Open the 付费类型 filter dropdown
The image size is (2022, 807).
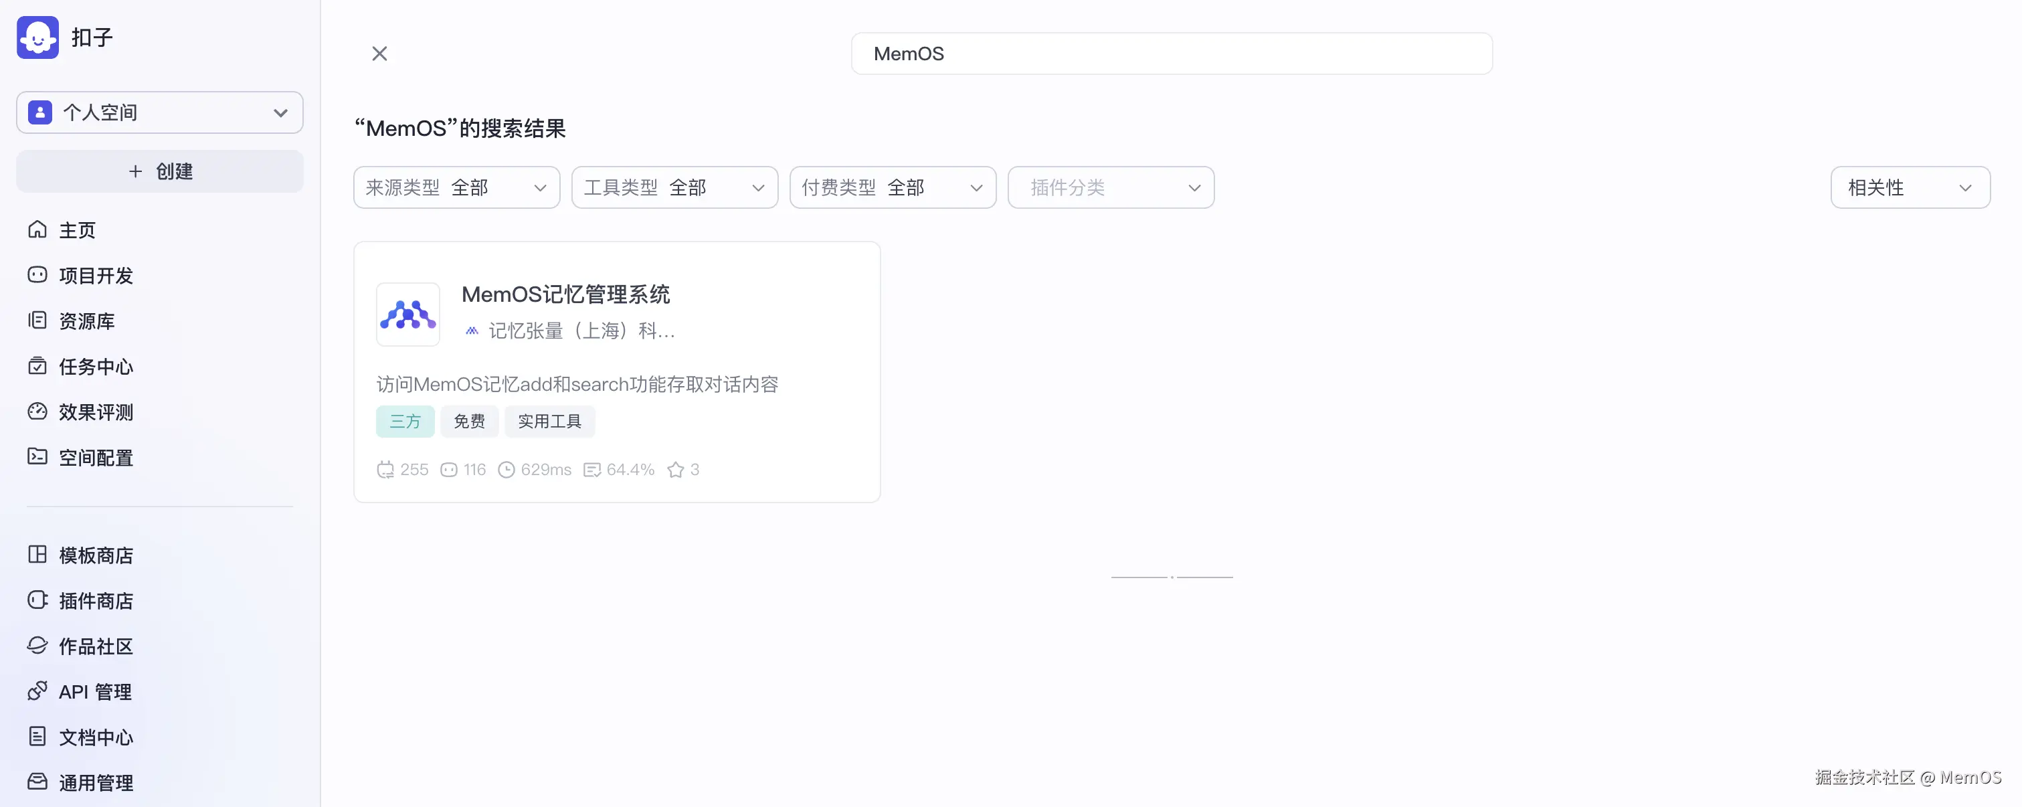click(x=893, y=187)
